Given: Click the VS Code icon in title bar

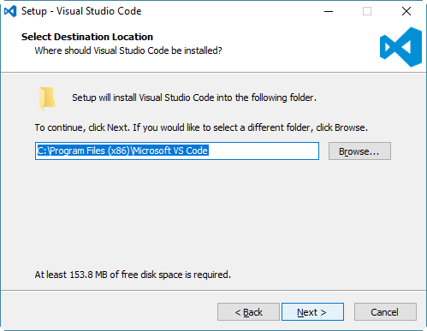Looking at the screenshot, I should [x=10, y=11].
